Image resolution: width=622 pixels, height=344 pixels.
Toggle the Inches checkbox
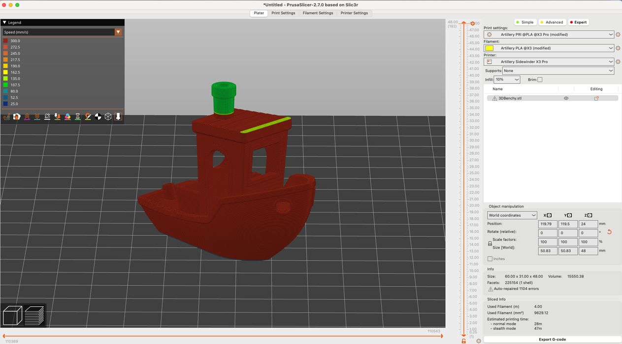click(490, 258)
